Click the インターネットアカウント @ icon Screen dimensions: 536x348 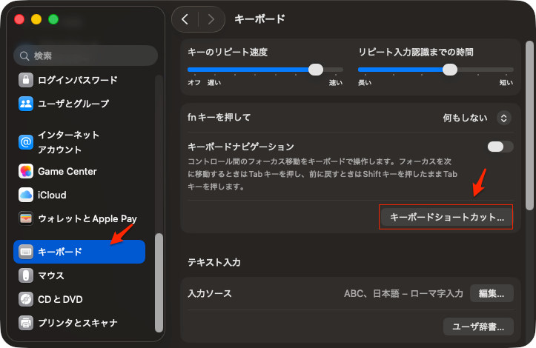tap(26, 142)
